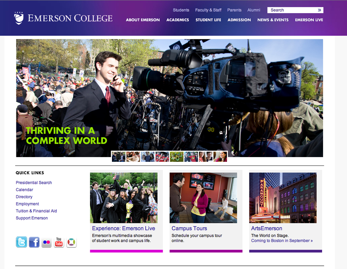Click the Paramount theater photo
347x269 pixels.
point(283,197)
